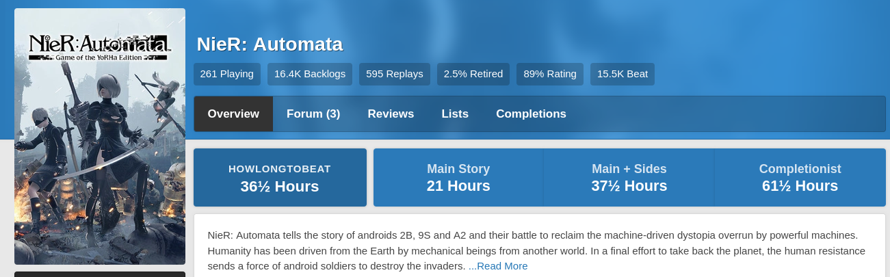
Task: Click the 15.5K Beat badge
Action: (623, 74)
